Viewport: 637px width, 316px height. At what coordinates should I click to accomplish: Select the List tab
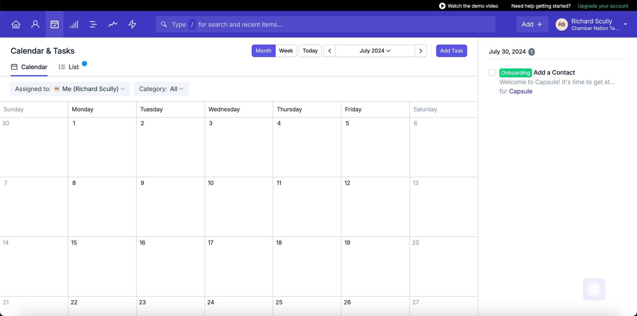69,67
